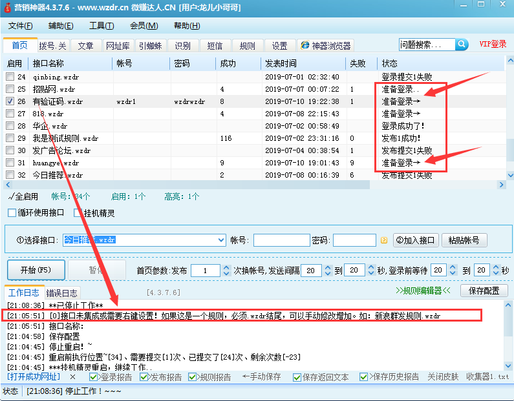Switch to the 短信 tab

215,45
